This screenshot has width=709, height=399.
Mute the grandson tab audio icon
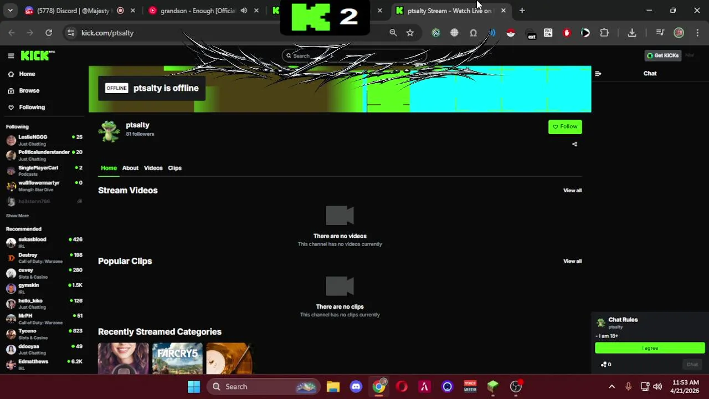tap(244, 11)
